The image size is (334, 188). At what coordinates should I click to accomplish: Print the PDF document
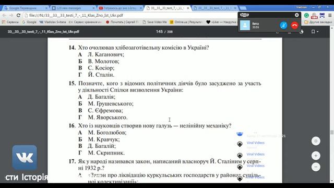(x=302, y=31)
